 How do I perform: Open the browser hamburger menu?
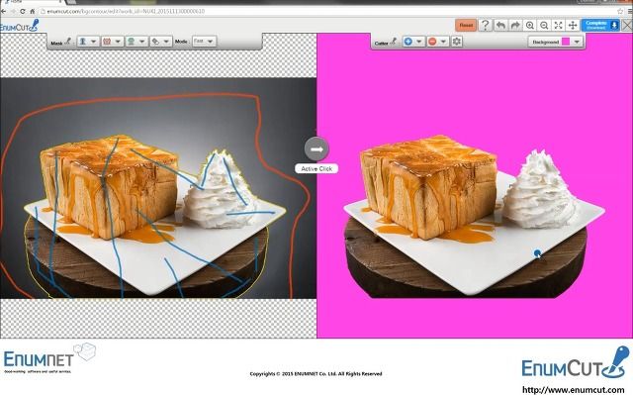click(629, 11)
